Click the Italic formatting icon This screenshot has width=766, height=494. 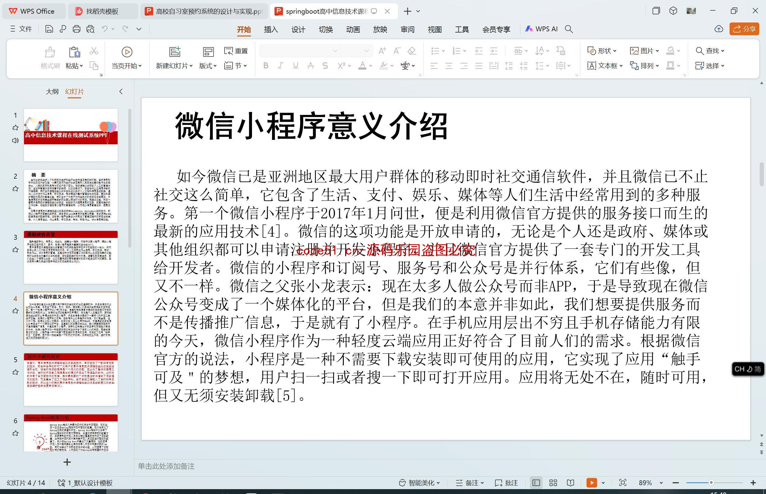[280, 66]
